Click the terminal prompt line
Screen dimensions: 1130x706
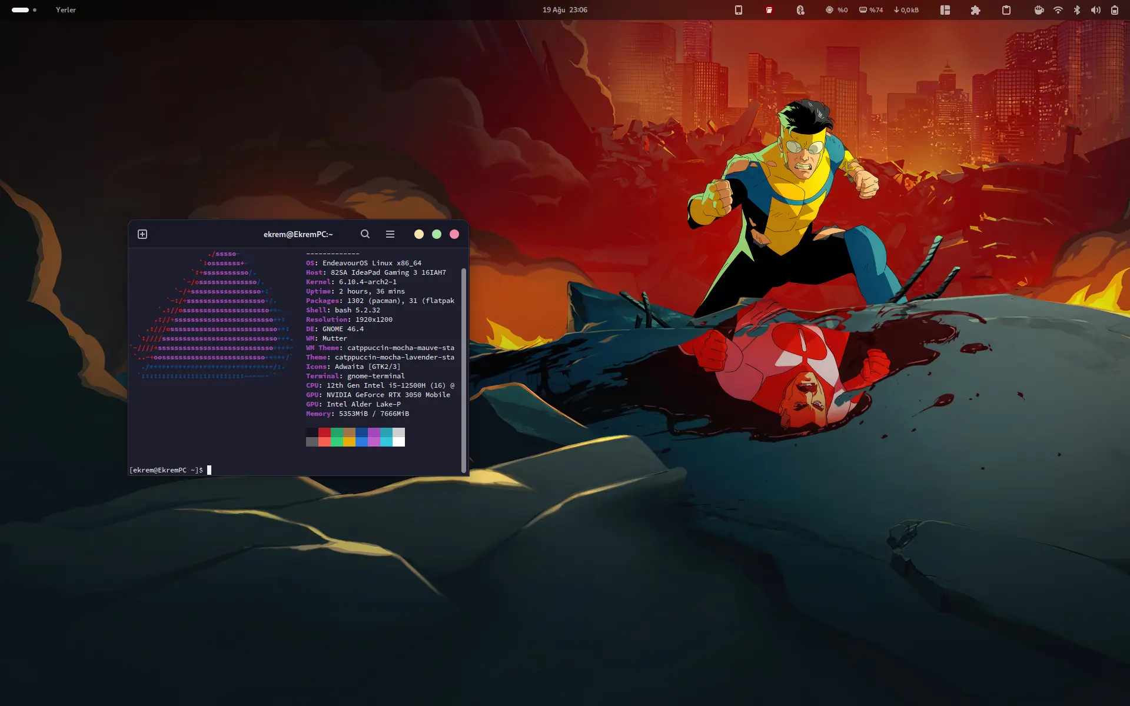point(171,470)
